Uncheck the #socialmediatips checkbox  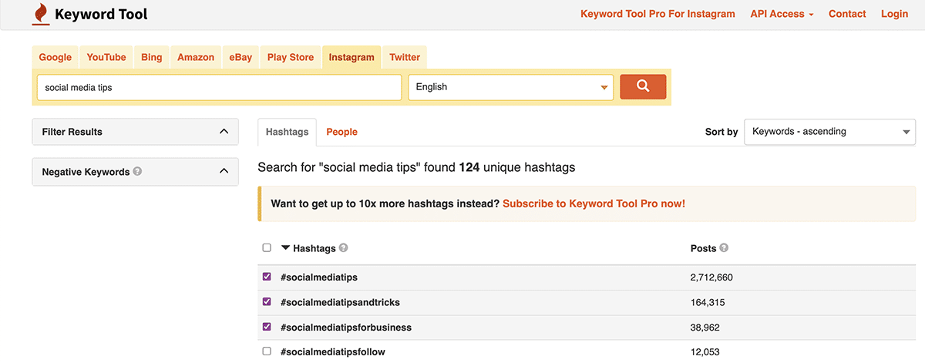267,277
